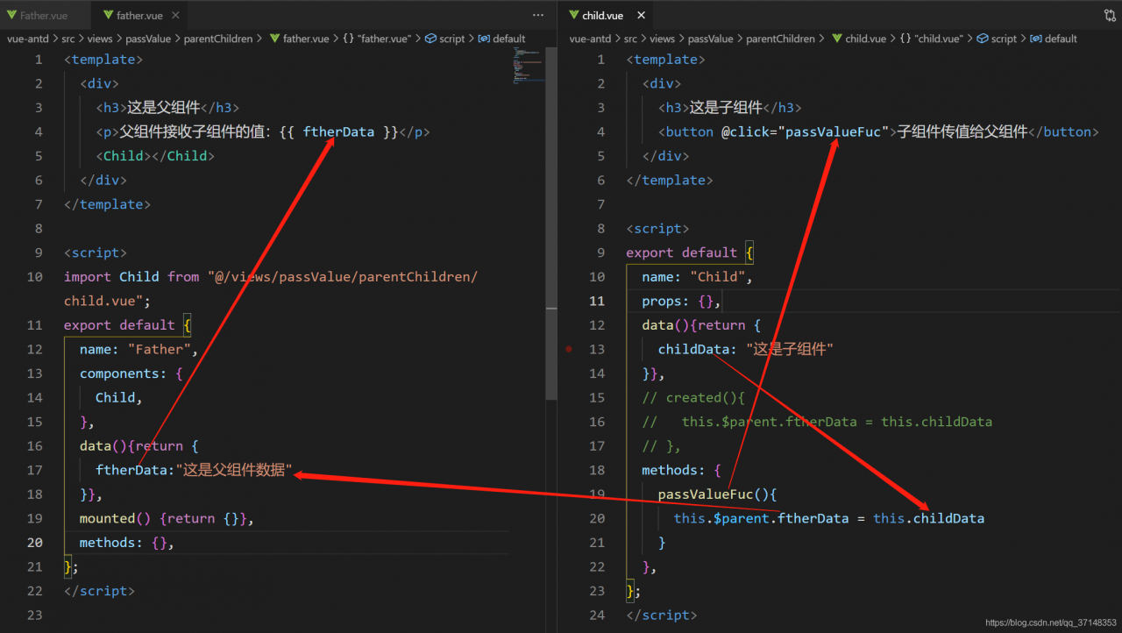Screen dimensions: 1122x633
Task: Click 'passValueFuc(){' on line 19 of child.vue
Action: click(717, 494)
